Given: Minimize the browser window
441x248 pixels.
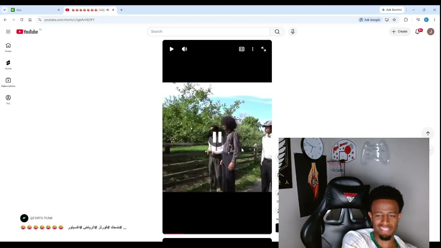Looking at the screenshot, I should point(413,10).
